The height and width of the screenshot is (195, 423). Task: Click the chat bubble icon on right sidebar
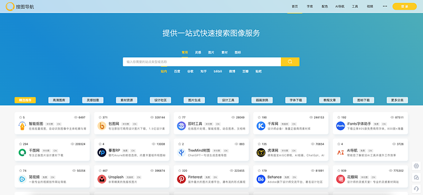(x=416, y=177)
